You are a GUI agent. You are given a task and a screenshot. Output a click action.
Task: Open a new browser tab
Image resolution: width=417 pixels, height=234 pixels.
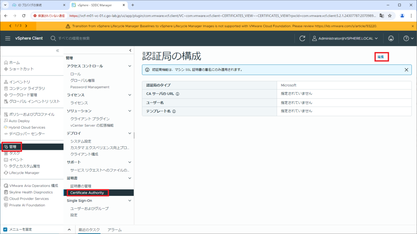[132, 5]
